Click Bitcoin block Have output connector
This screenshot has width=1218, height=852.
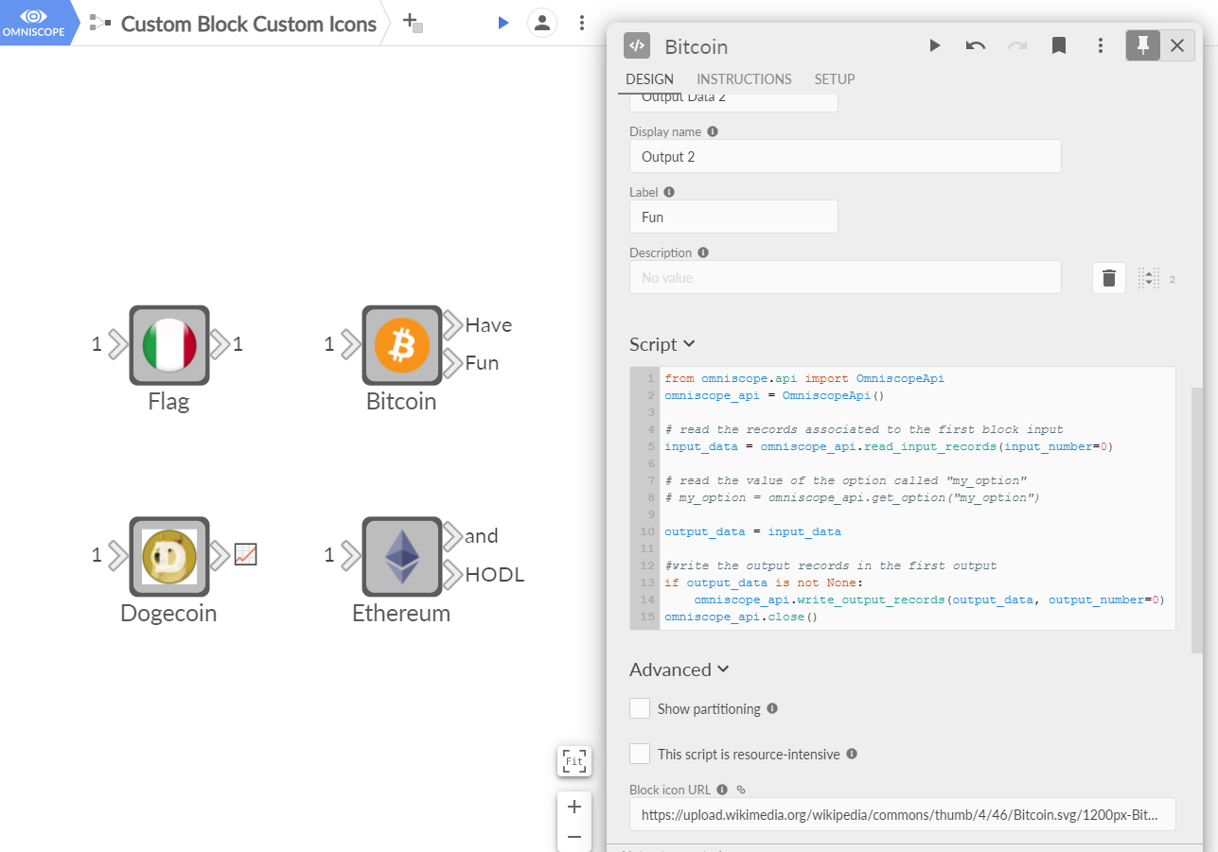452,325
